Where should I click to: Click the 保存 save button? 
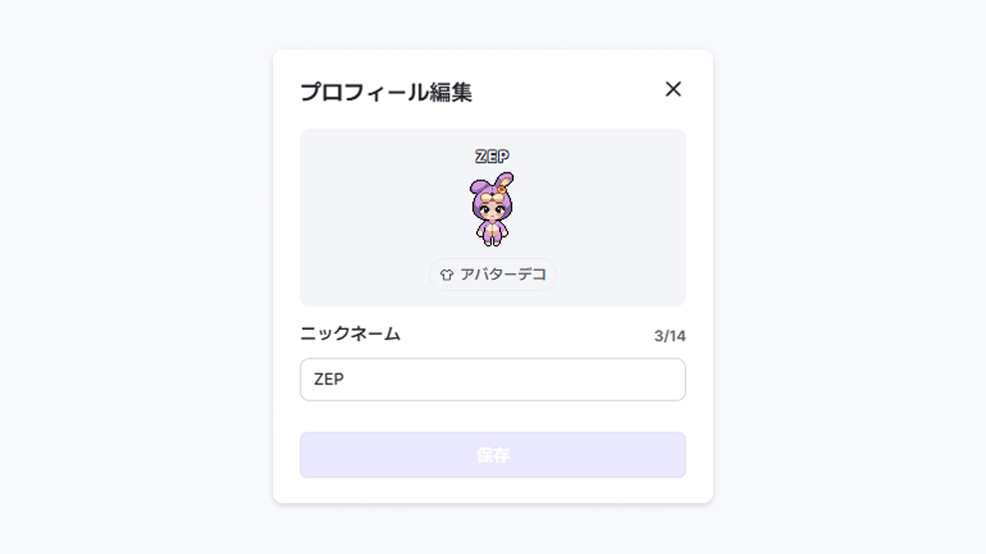coord(493,454)
